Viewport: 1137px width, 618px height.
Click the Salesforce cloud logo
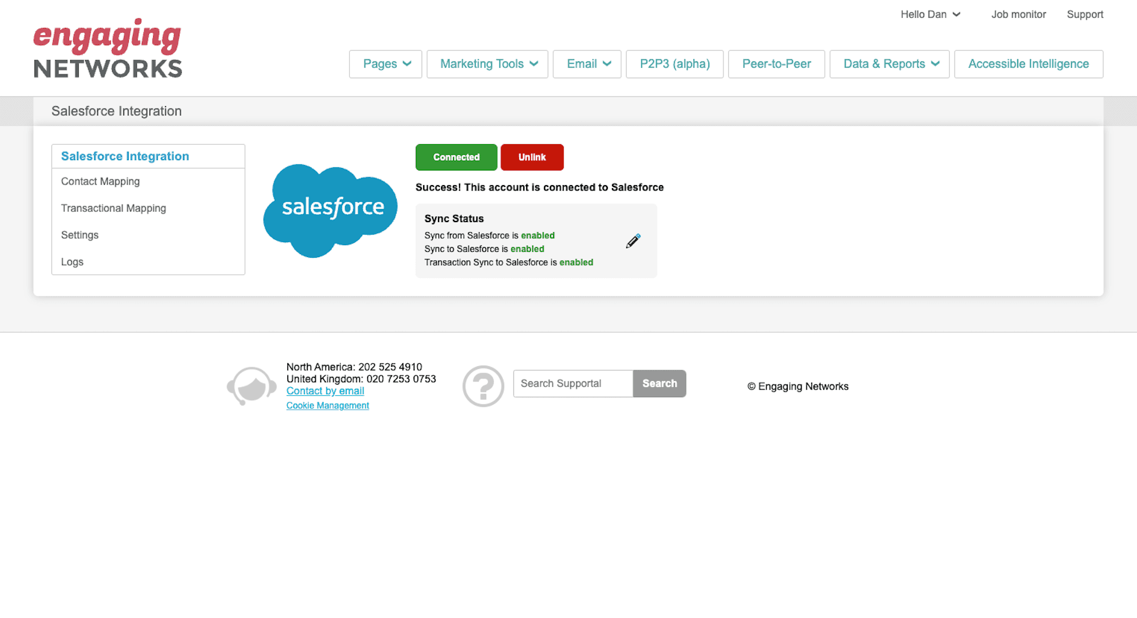(x=330, y=211)
